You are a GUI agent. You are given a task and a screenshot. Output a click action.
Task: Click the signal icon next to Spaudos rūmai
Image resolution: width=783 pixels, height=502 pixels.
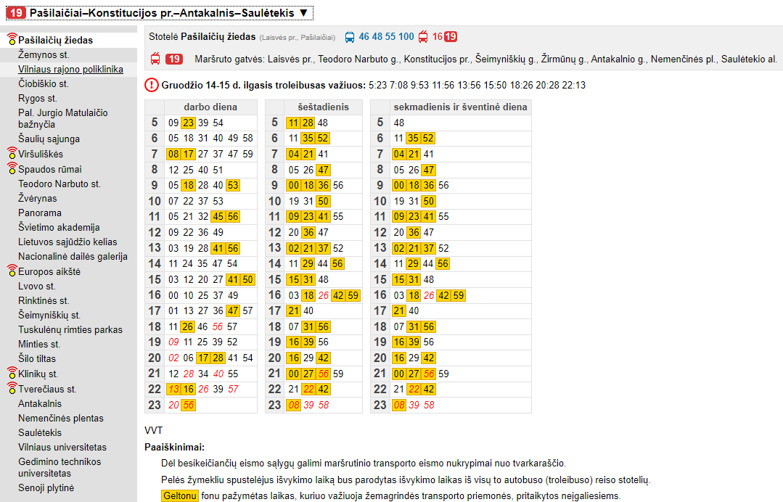click(x=12, y=169)
